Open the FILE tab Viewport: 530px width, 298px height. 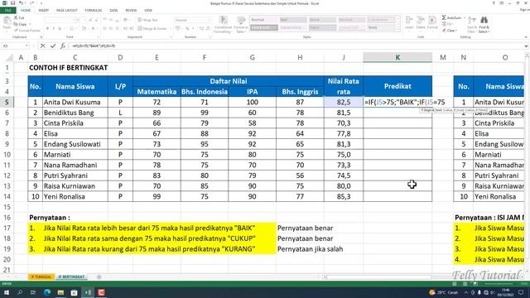point(7,11)
